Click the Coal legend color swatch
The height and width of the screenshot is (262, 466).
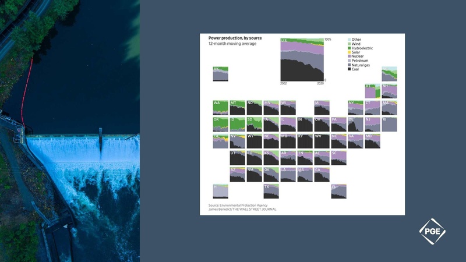coord(349,69)
